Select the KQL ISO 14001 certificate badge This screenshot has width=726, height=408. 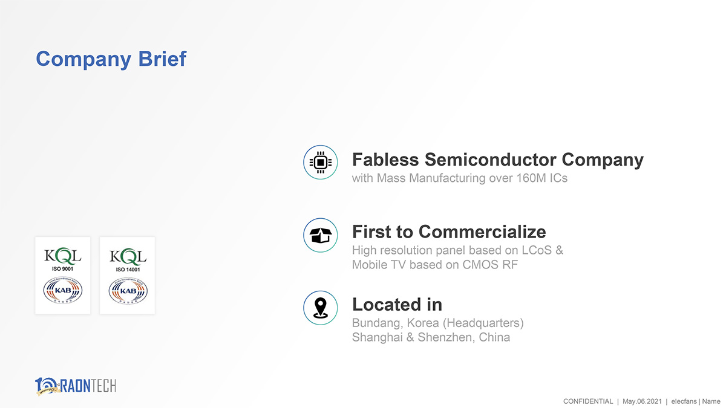(x=128, y=275)
